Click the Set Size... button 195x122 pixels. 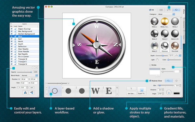(x=131, y=93)
